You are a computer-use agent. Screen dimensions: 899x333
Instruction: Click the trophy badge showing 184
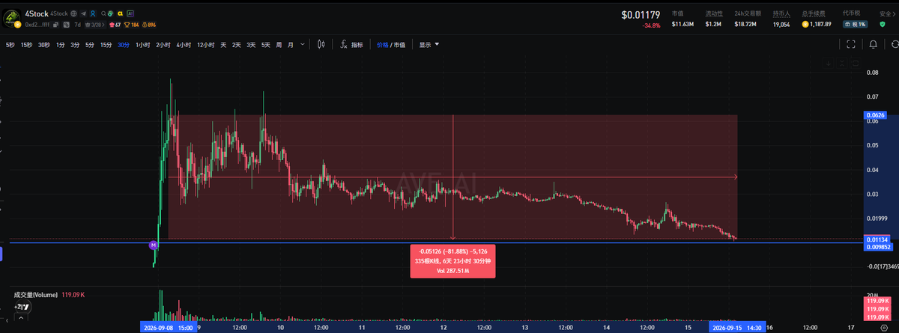[131, 25]
